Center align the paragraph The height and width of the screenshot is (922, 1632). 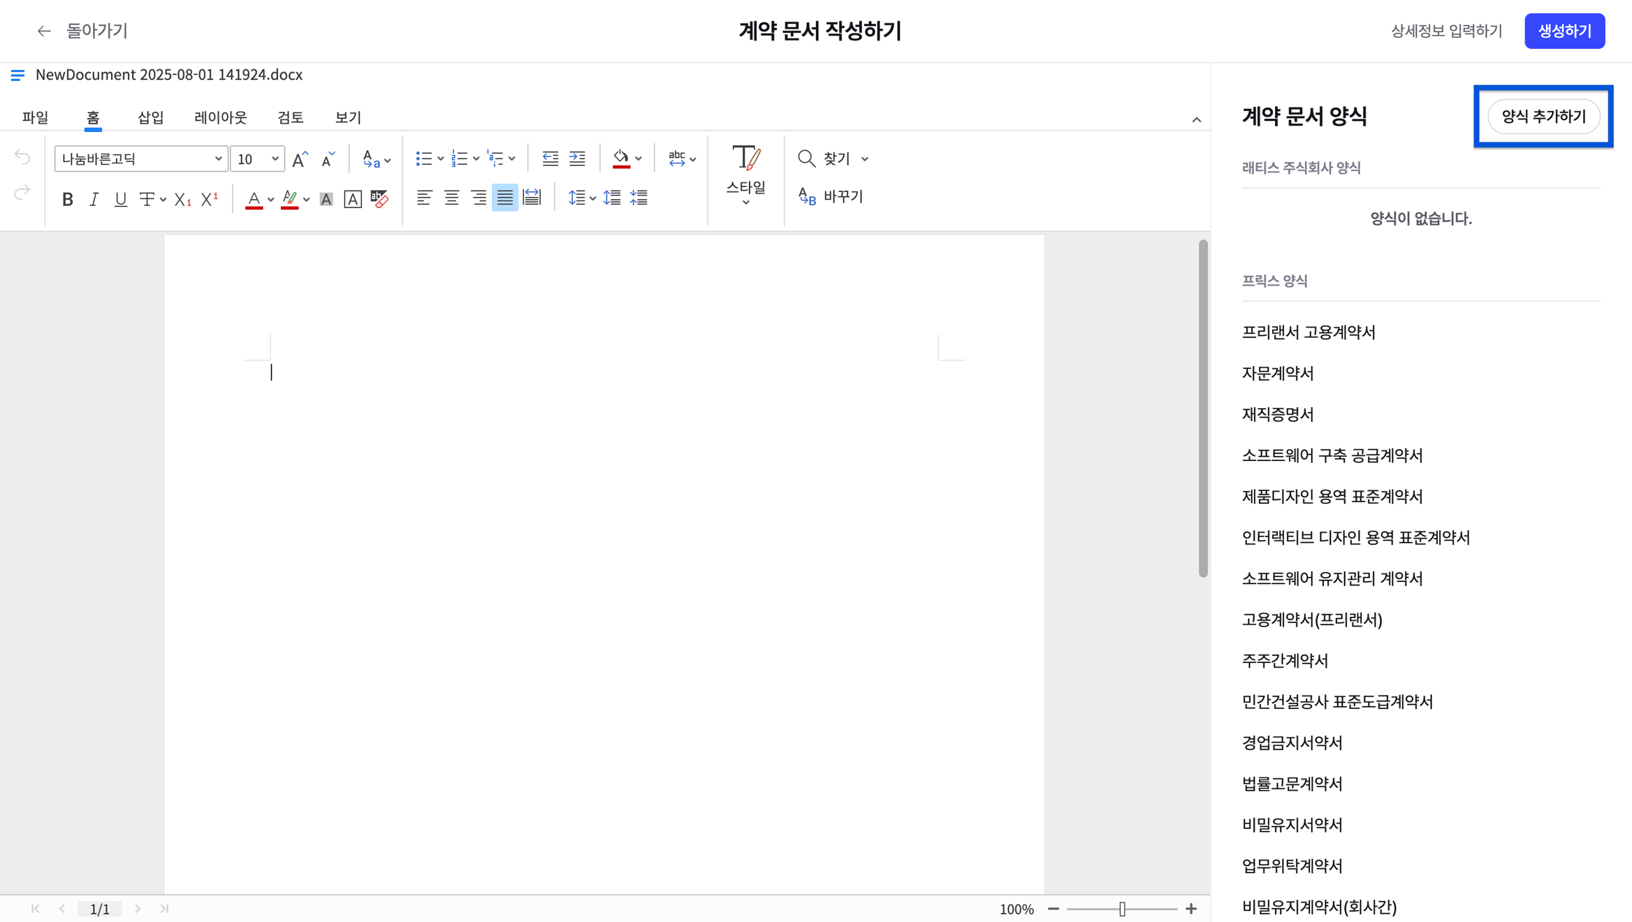tap(451, 198)
